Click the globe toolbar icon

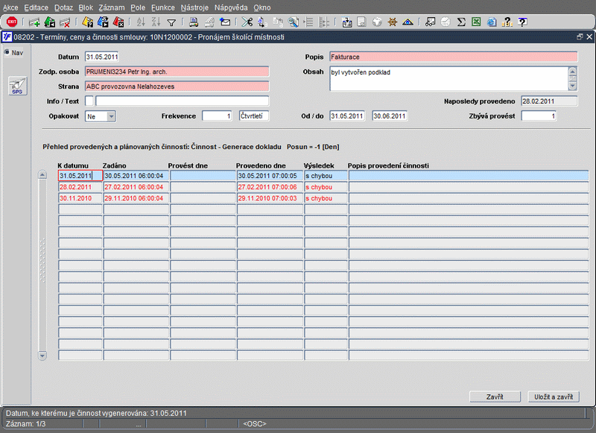pos(377,22)
